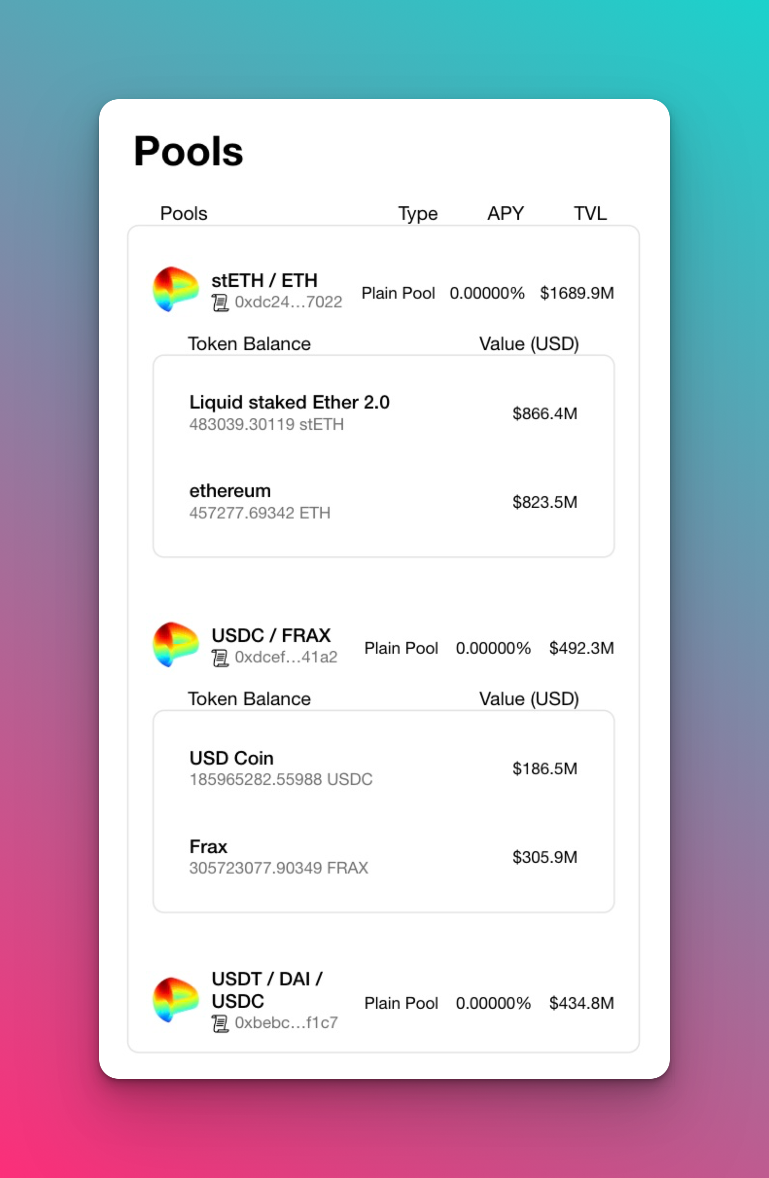
Task: Open the 0xdc24…7022 contract address link
Action: 288,302
